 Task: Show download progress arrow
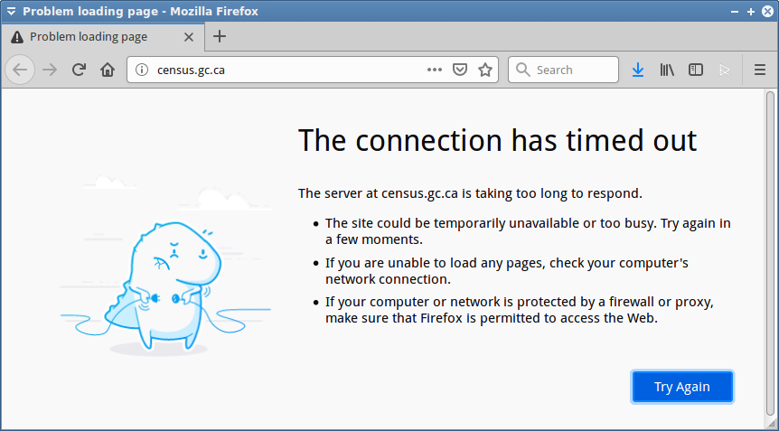(638, 70)
